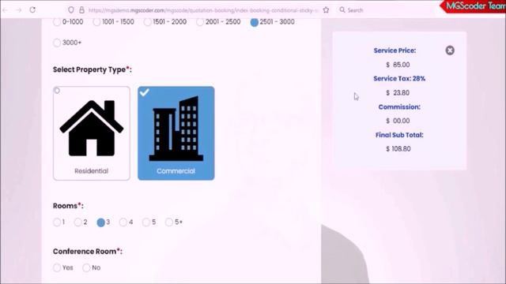Click the padlock site security icon

coord(81,10)
